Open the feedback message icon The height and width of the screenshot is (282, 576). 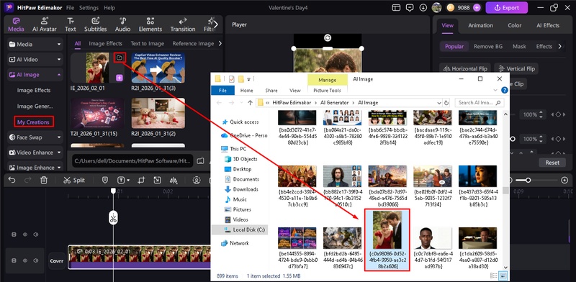point(410,7)
